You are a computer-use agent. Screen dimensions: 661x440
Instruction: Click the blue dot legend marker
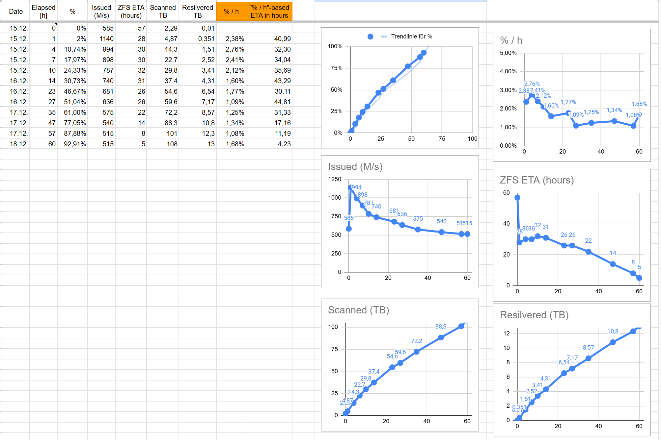click(x=370, y=37)
